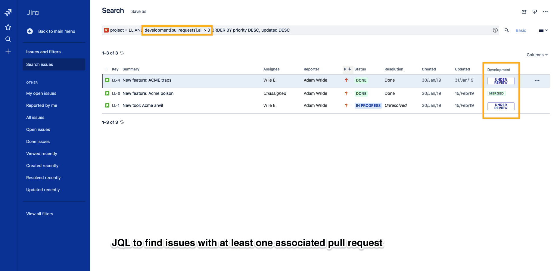
Task: Open Resolved recently filter
Action: pos(43,178)
